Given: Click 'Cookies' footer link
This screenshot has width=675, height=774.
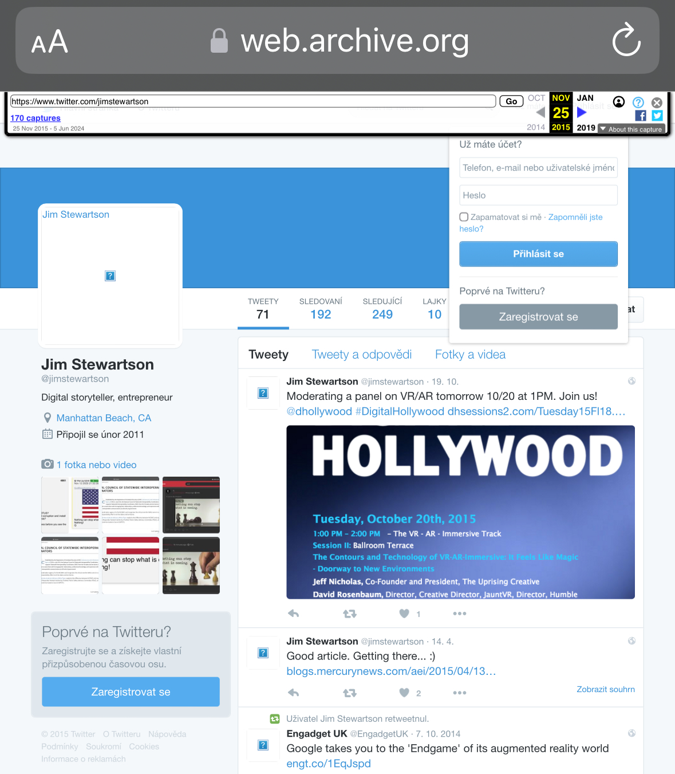Looking at the screenshot, I should 144,747.
